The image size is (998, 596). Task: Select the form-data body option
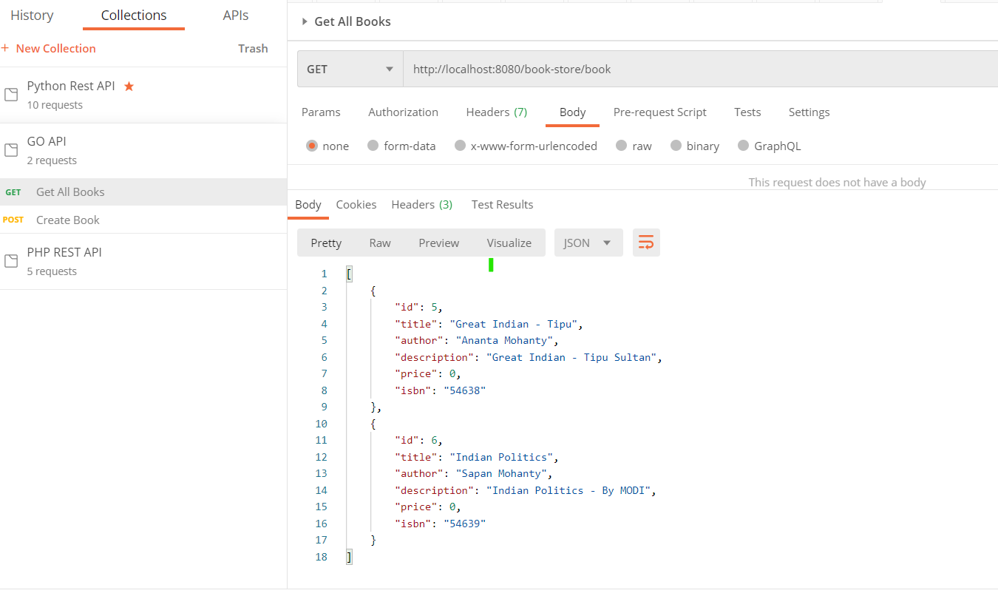(x=373, y=146)
